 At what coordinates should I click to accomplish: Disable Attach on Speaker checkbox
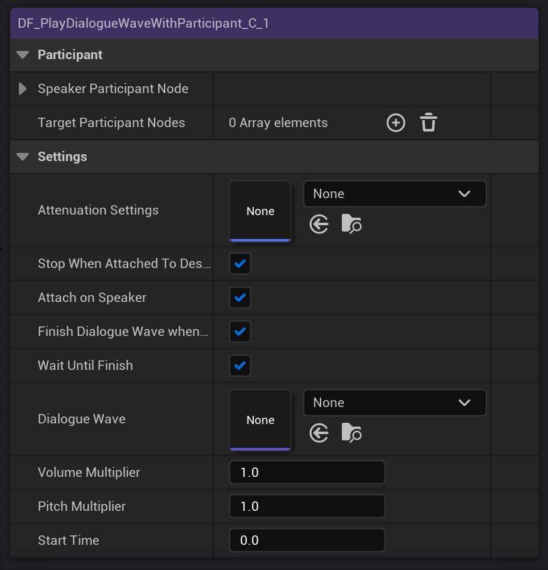(240, 298)
